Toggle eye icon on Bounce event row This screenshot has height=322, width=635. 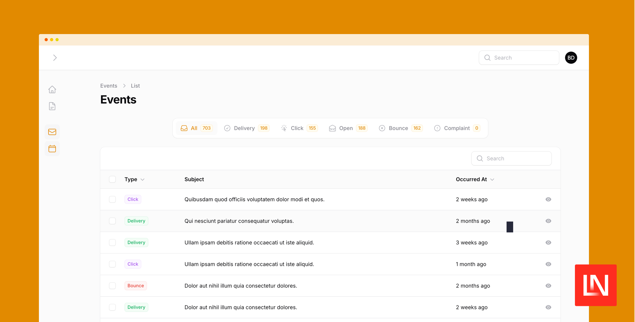548,285
